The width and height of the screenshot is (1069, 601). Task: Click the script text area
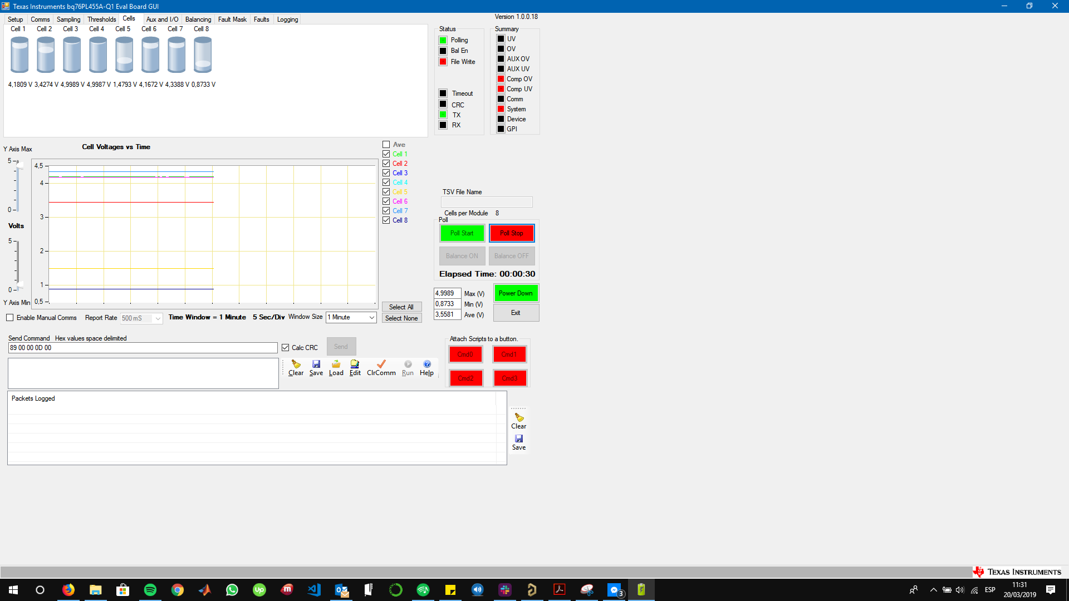click(x=143, y=373)
